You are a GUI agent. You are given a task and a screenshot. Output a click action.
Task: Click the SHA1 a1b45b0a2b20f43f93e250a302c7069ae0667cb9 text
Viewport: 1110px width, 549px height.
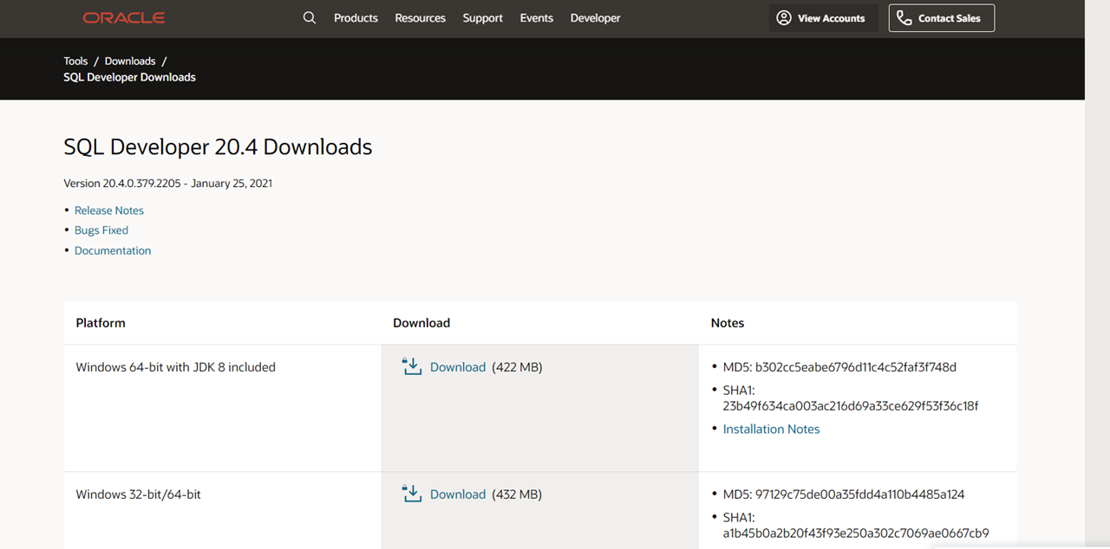pyautogui.click(x=856, y=526)
